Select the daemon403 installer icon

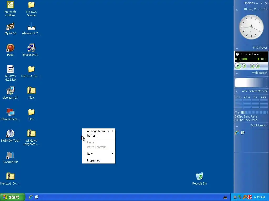[x=10, y=91]
